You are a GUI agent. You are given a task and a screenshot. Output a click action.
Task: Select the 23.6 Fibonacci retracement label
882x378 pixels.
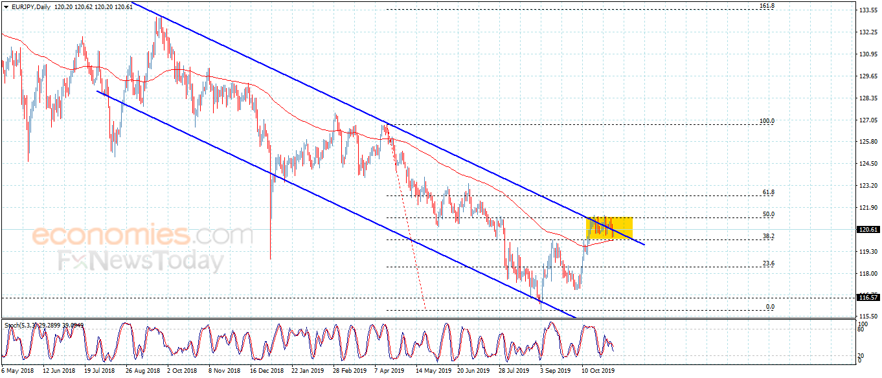pos(769,263)
